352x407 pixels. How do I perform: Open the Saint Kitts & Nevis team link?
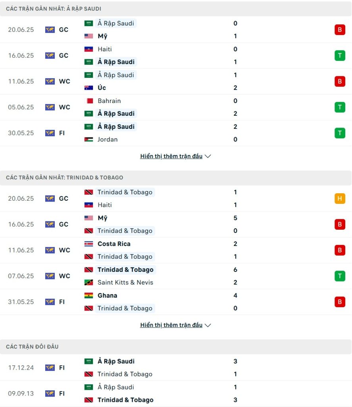pos(125,283)
